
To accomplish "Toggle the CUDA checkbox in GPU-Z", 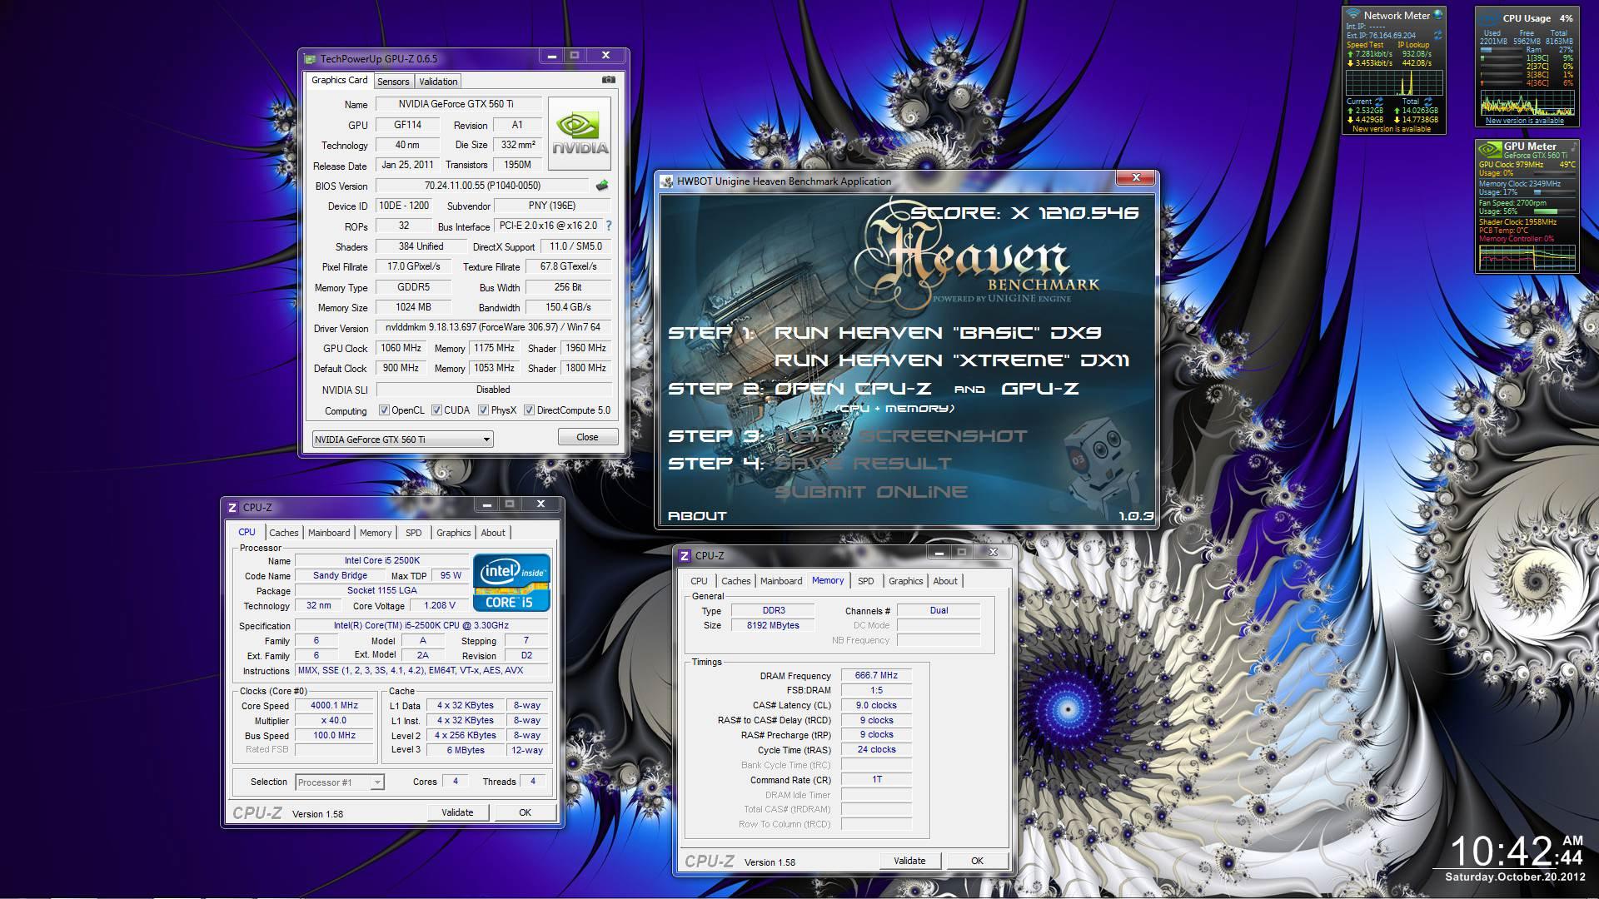I will click(x=436, y=410).
